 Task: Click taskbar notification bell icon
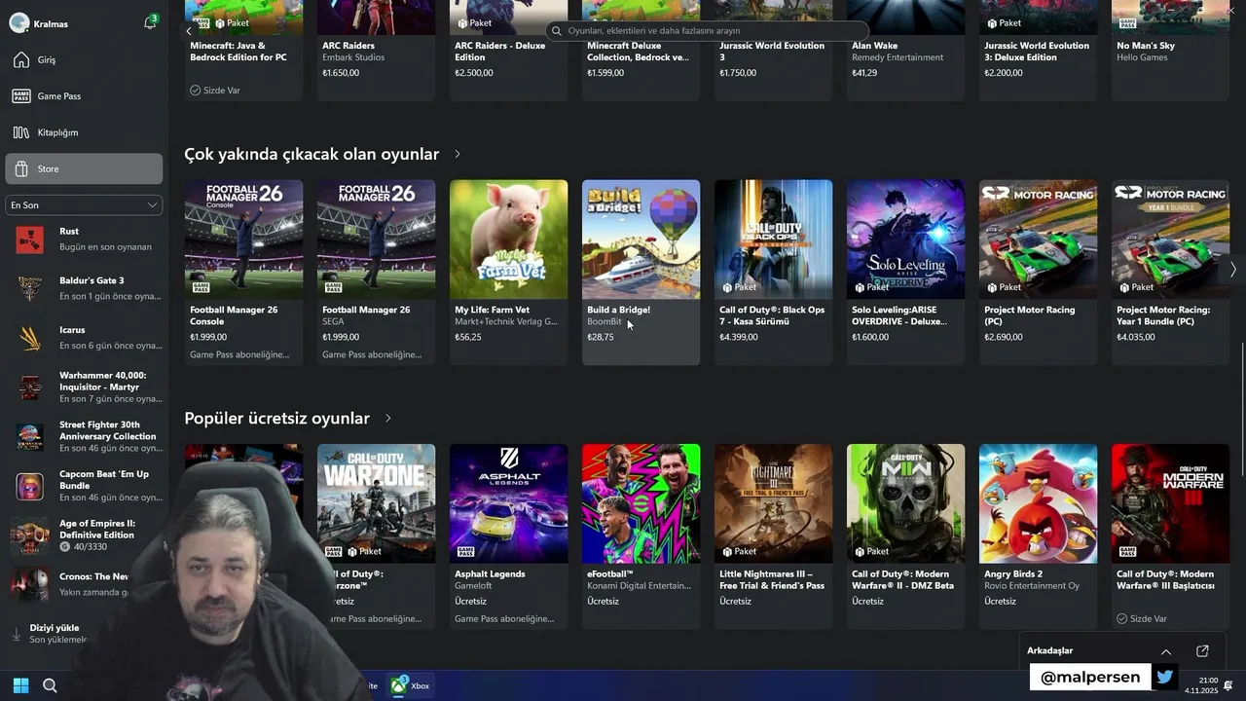[1228, 685]
